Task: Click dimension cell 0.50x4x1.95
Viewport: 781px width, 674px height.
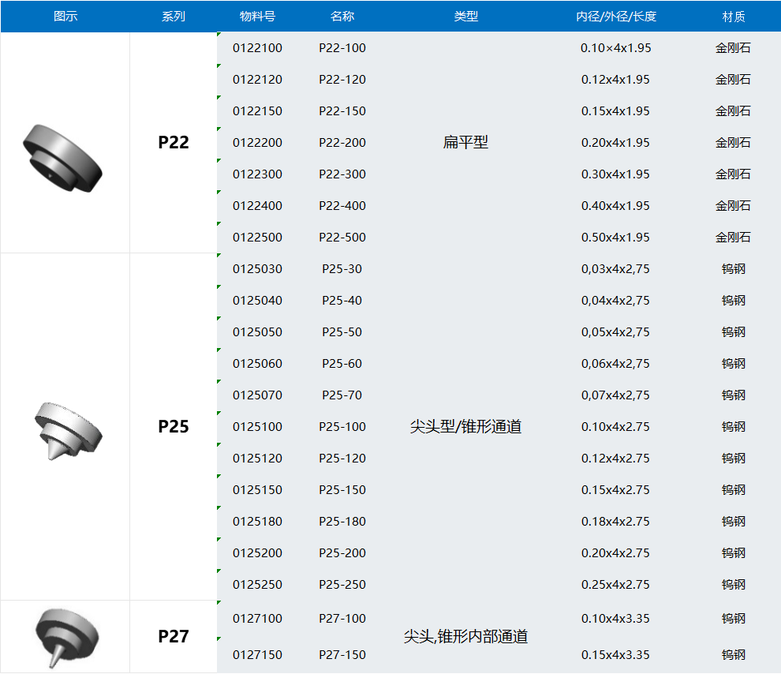Action: pyautogui.click(x=615, y=238)
